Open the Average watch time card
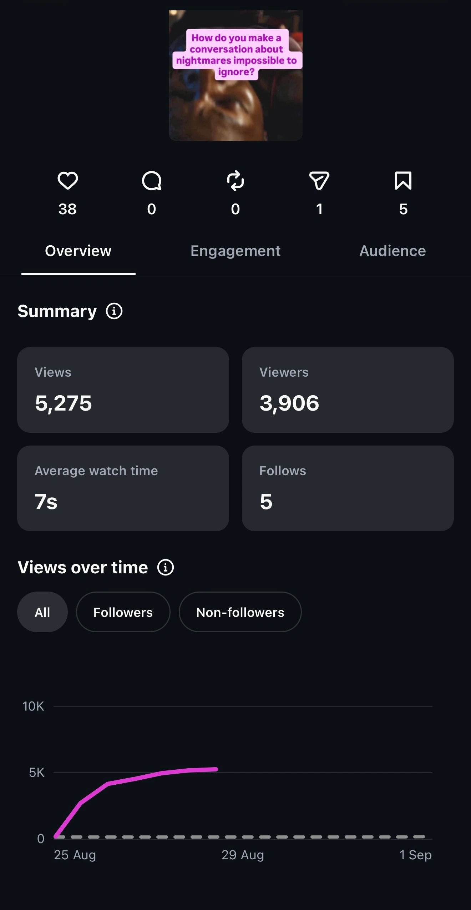 (x=123, y=488)
